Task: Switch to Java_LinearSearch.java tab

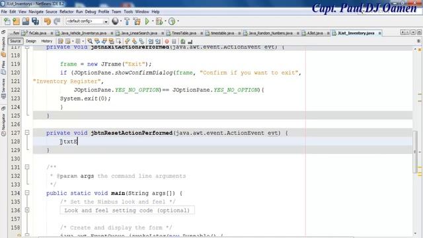Action: 139,33
